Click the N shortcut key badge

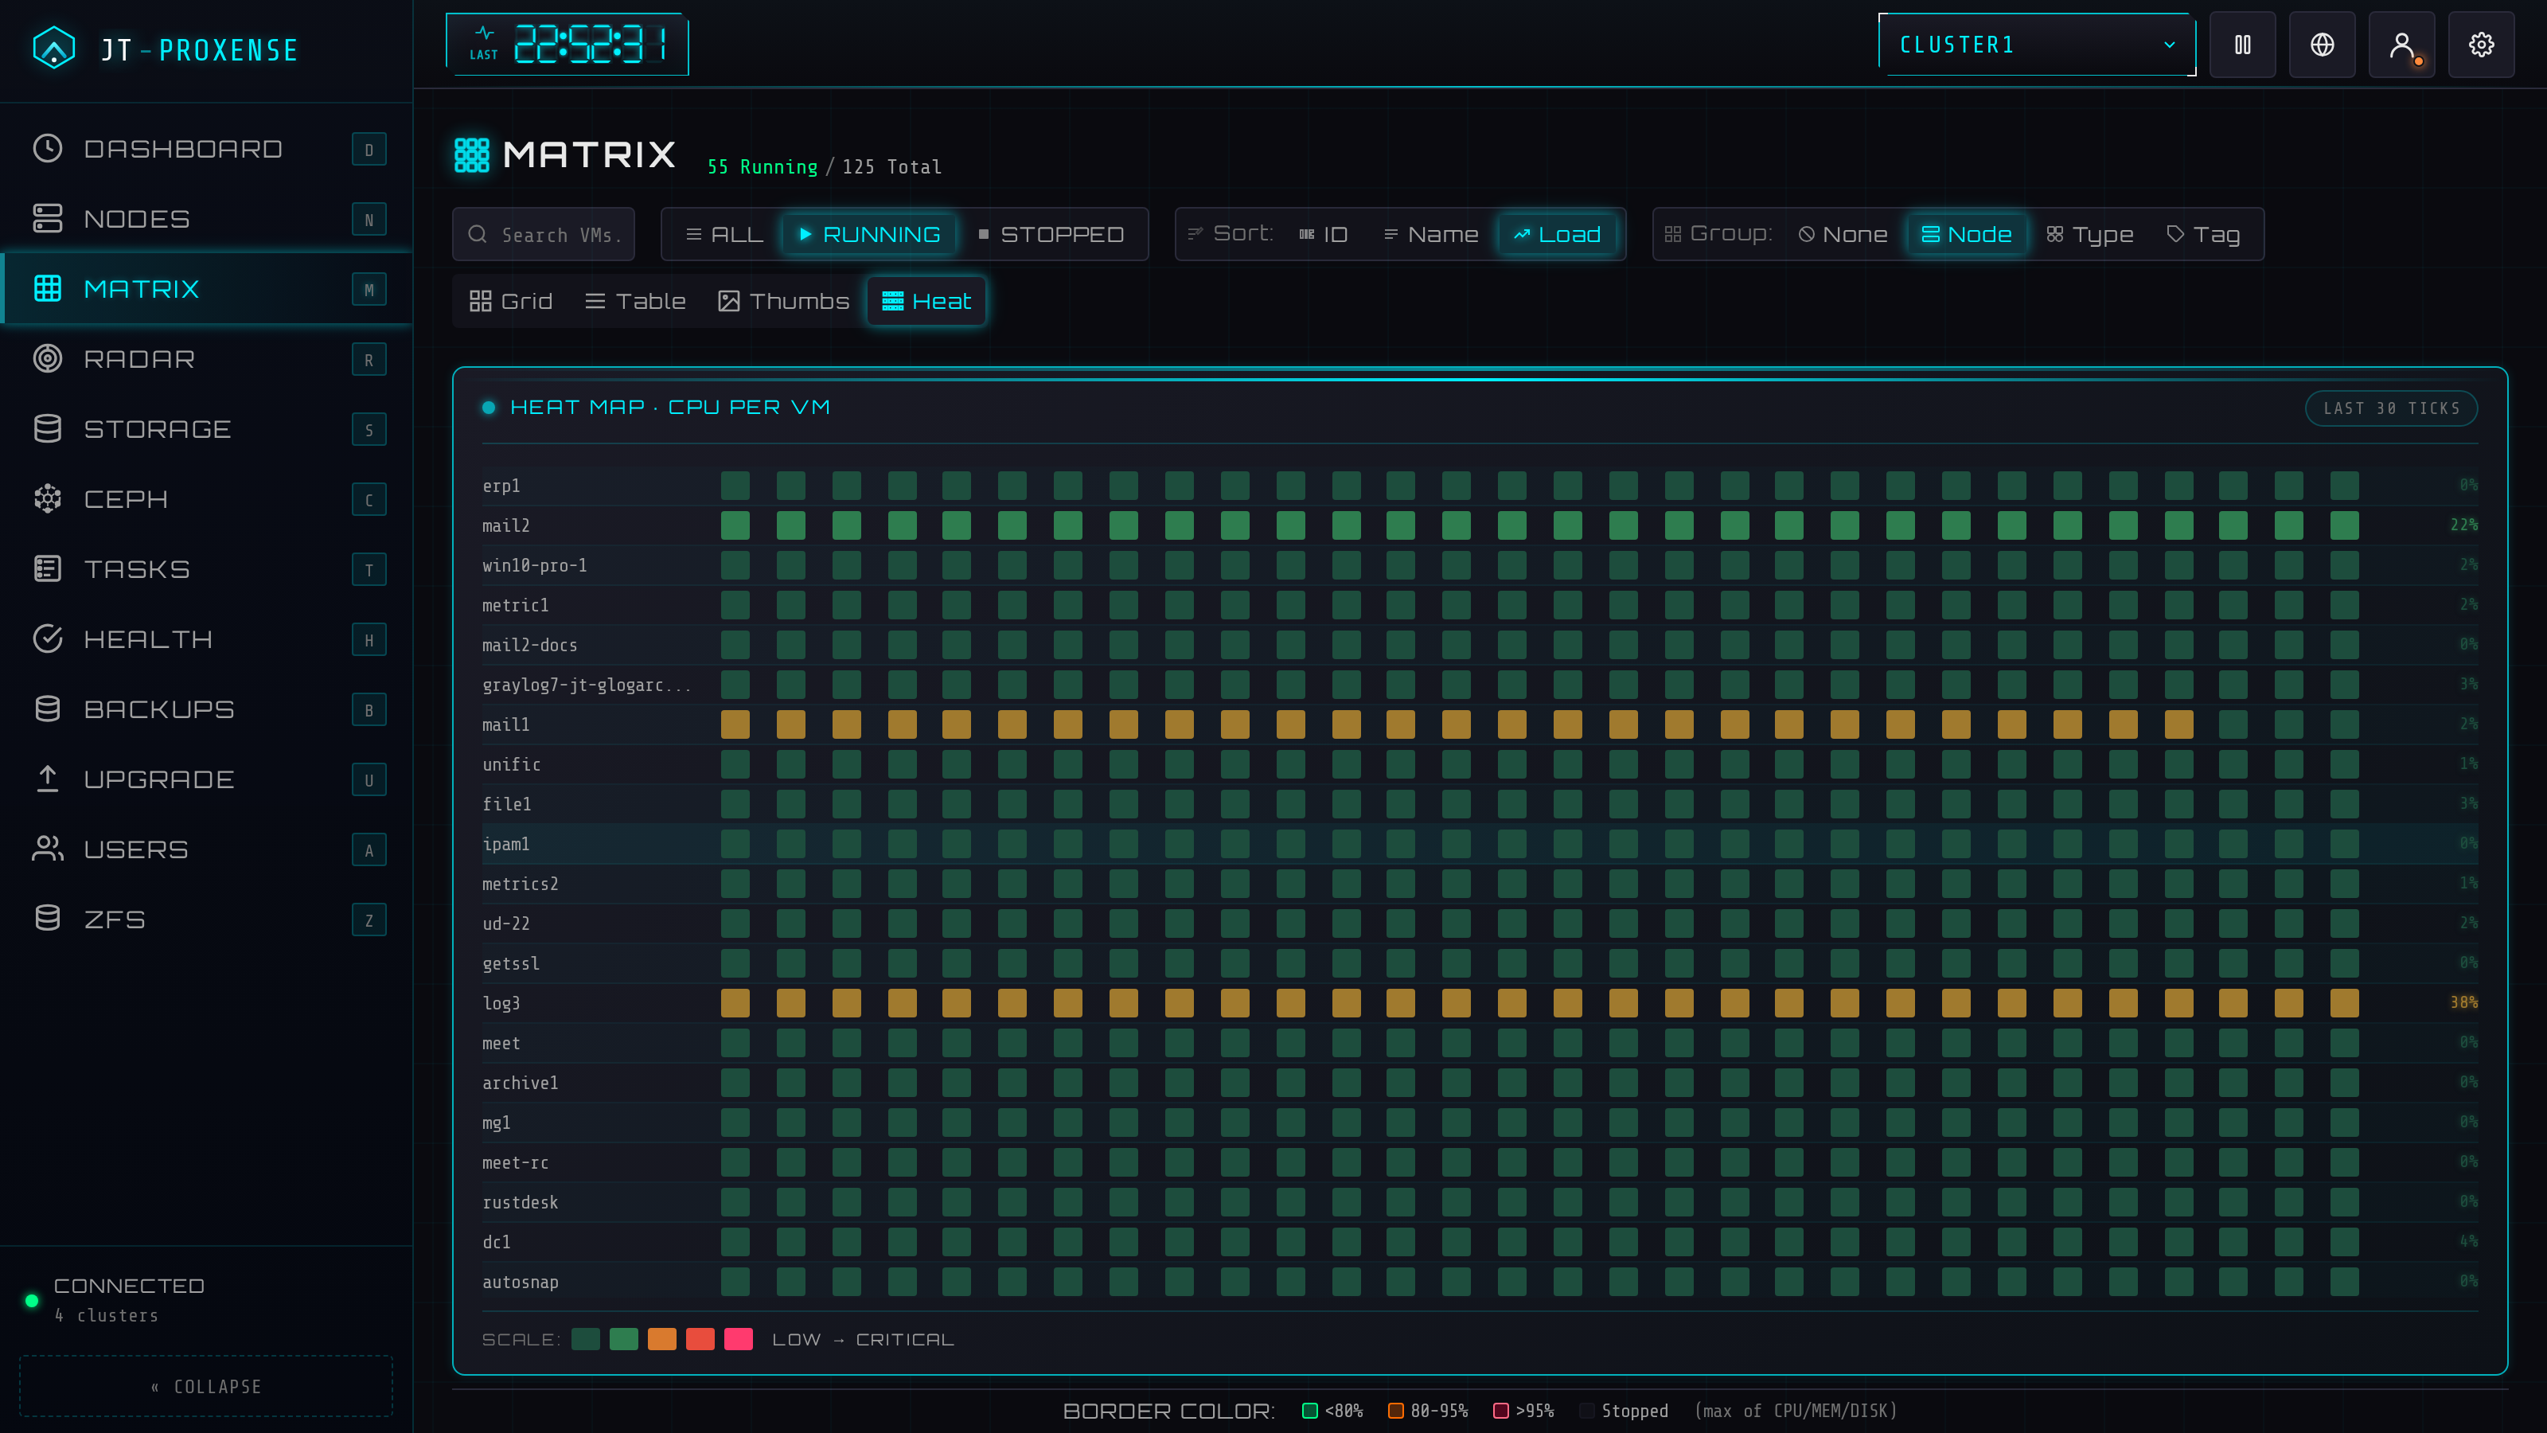pos(369,220)
